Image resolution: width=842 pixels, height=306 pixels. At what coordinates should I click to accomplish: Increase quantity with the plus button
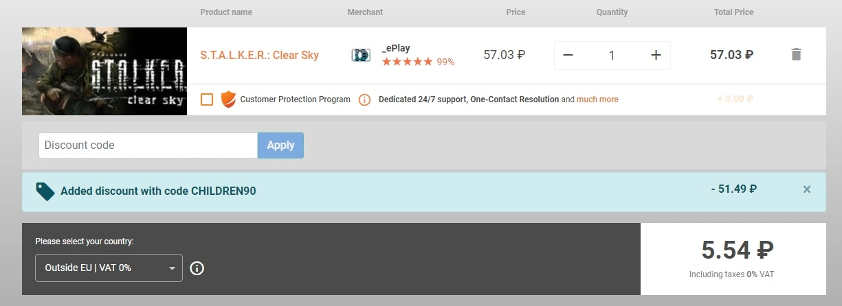click(656, 56)
